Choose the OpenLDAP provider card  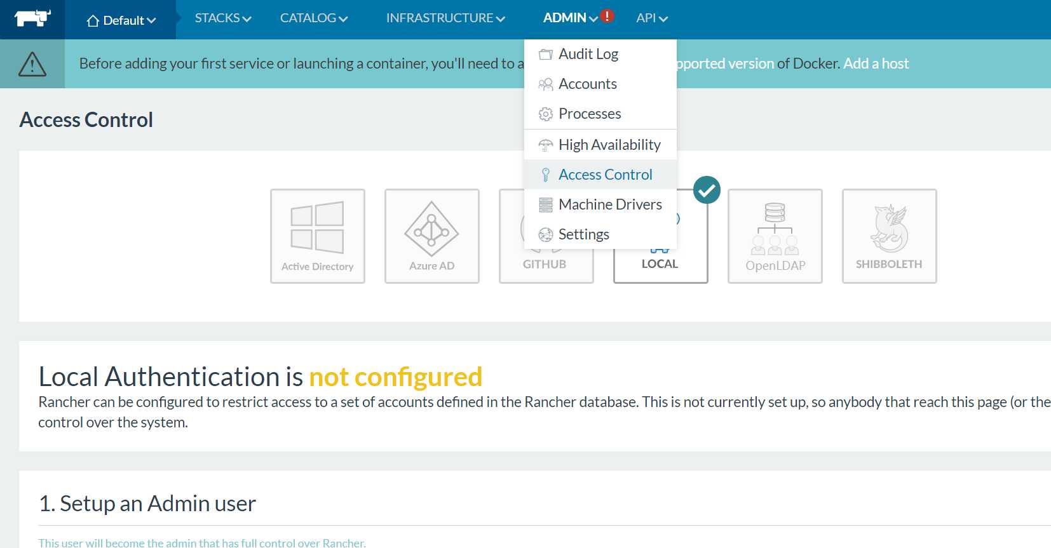coord(775,236)
